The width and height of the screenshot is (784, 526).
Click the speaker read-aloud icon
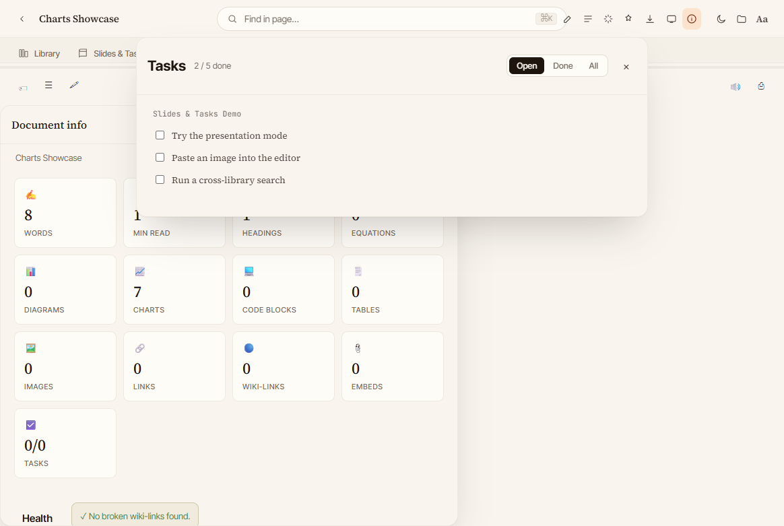tap(736, 87)
